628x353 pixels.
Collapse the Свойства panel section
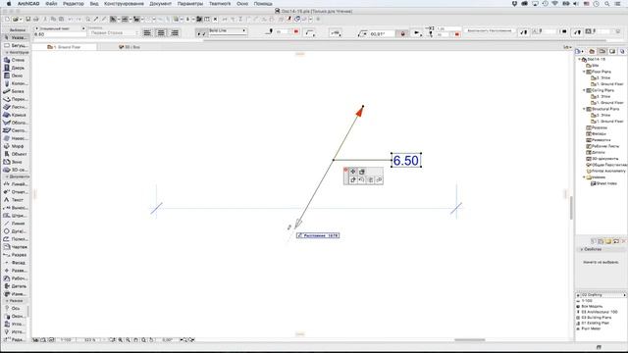pos(582,249)
